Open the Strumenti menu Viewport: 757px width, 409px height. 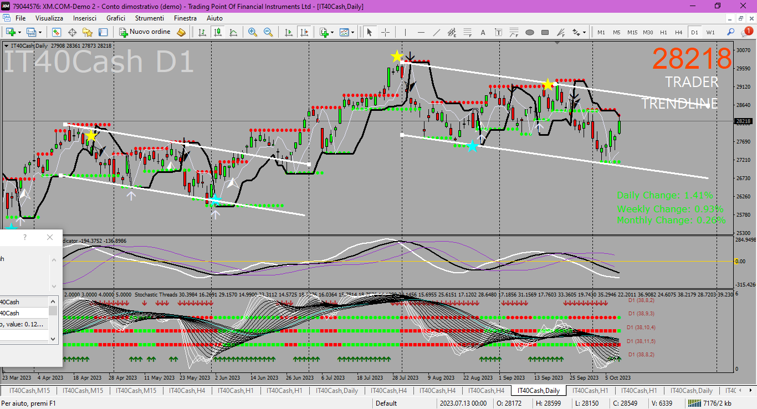(149, 18)
